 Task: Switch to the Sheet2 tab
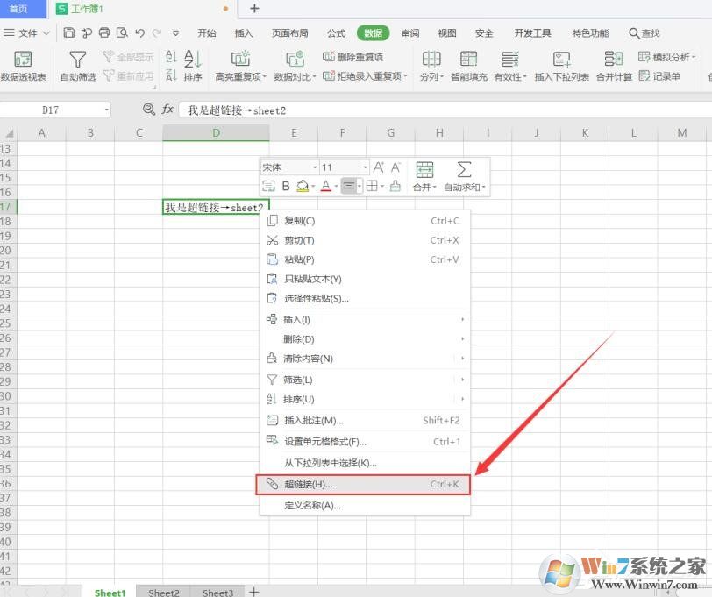coord(163,593)
